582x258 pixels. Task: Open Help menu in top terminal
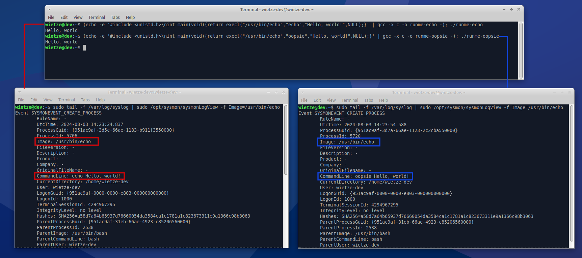(130, 18)
